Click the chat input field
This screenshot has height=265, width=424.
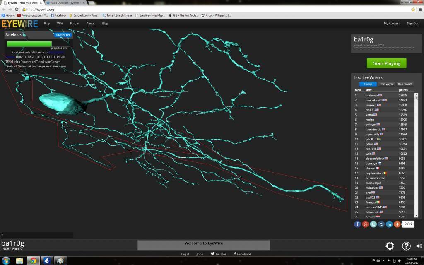(37, 235)
